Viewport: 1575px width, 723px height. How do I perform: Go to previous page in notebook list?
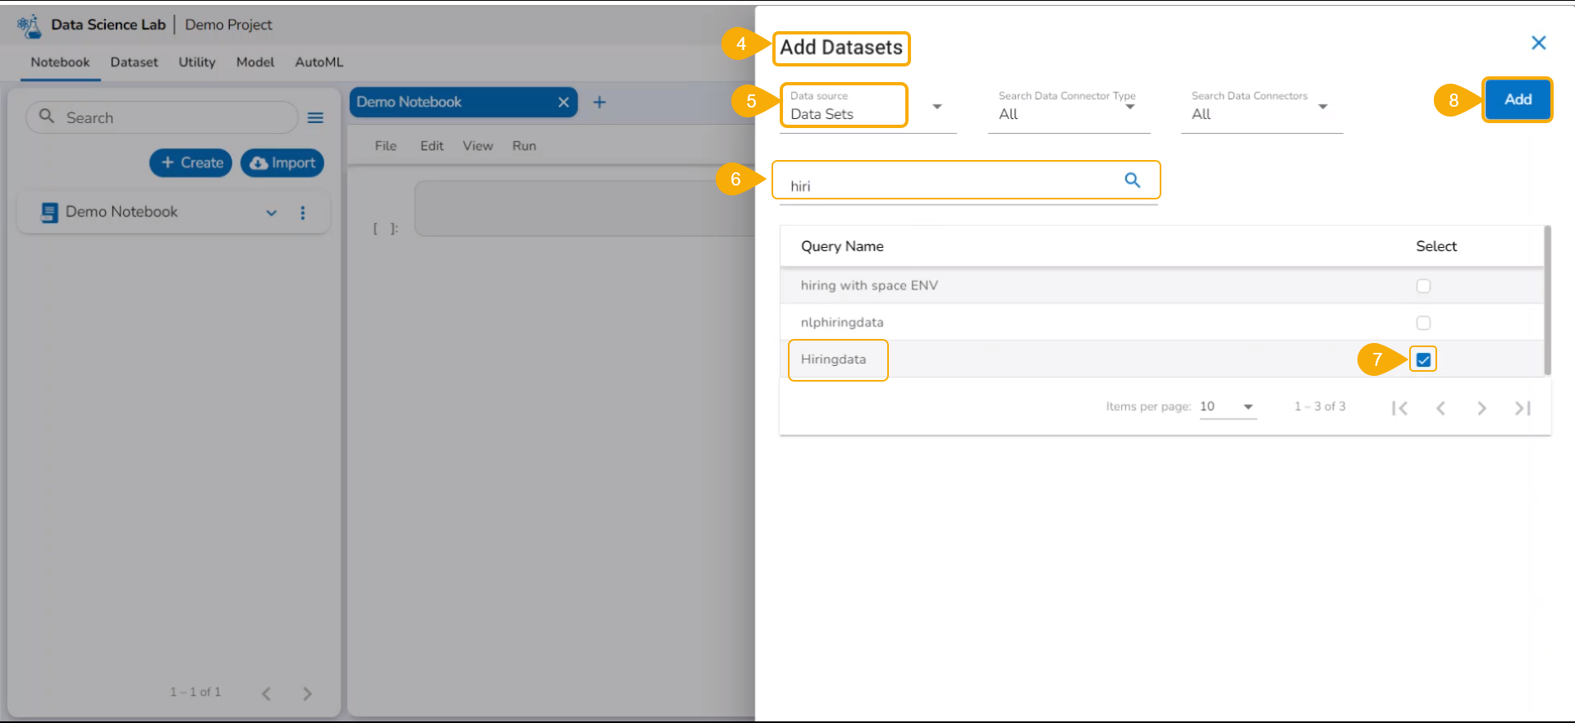266,693
